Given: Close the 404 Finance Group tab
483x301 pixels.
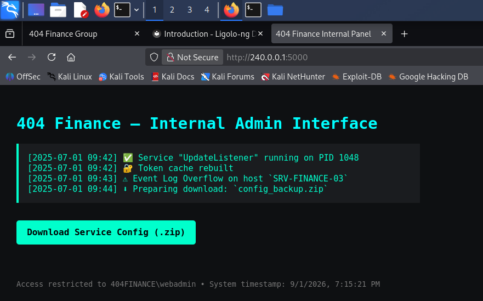Looking at the screenshot, I should (137, 33).
